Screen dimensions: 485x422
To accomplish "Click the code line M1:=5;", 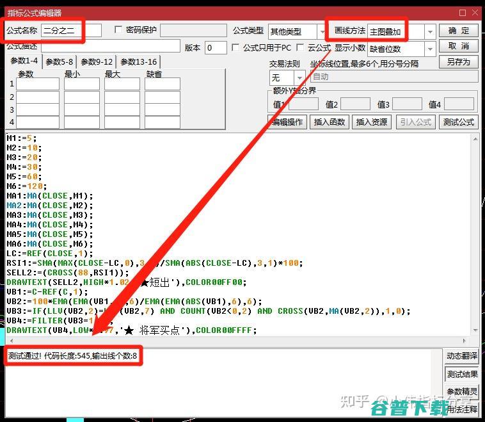I will point(21,138).
